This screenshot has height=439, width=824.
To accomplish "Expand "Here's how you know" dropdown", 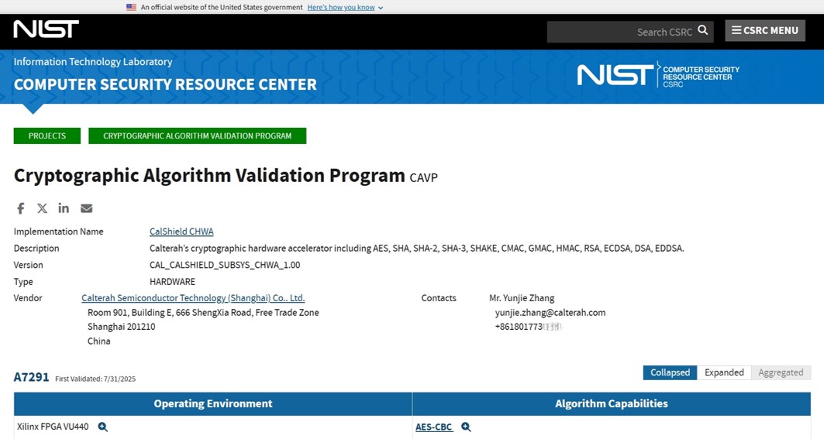I will click(x=345, y=7).
